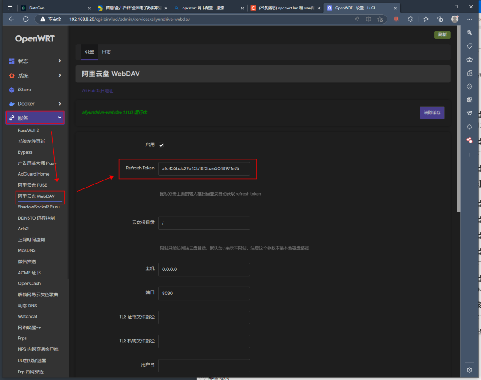Switch to the 日志 tab
The image size is (481, 380).
coord(106,52)
